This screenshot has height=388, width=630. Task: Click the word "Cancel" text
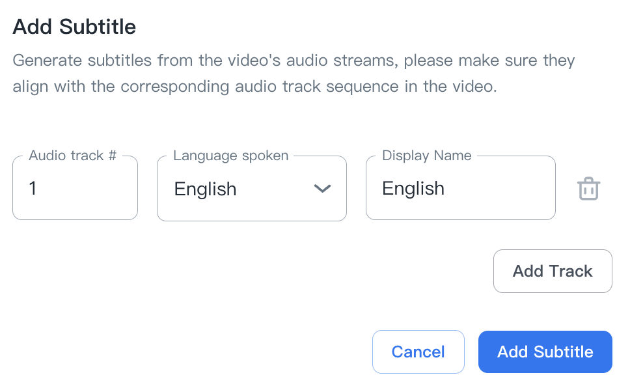418,352
